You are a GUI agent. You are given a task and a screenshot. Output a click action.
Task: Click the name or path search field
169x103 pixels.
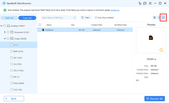59,18
